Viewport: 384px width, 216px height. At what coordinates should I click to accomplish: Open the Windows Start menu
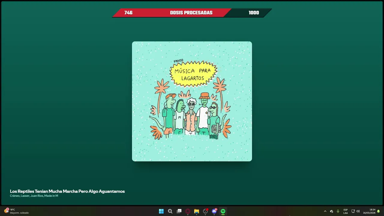(x=161, y=211)
